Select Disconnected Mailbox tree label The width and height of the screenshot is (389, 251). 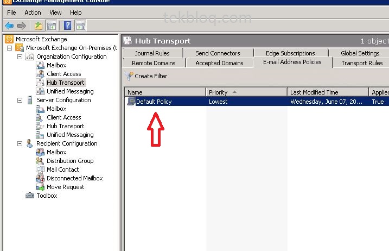pyautogui.click(x=75, y=178)
